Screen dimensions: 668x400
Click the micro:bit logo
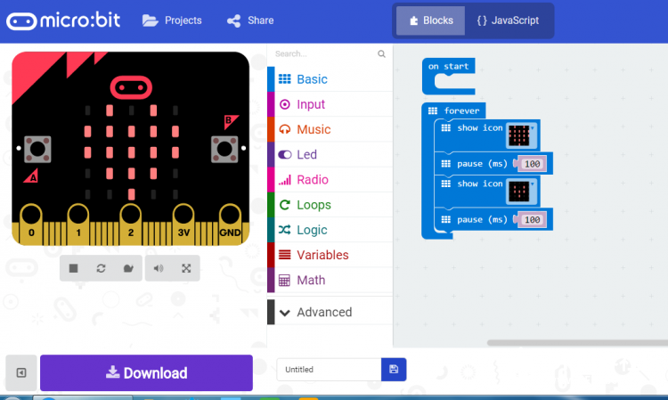pos(63,20)
